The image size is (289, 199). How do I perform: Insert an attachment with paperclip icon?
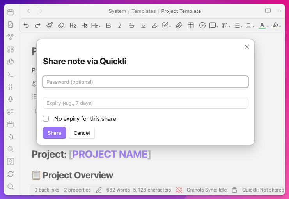pyautogui.click(x=179, y=25)
